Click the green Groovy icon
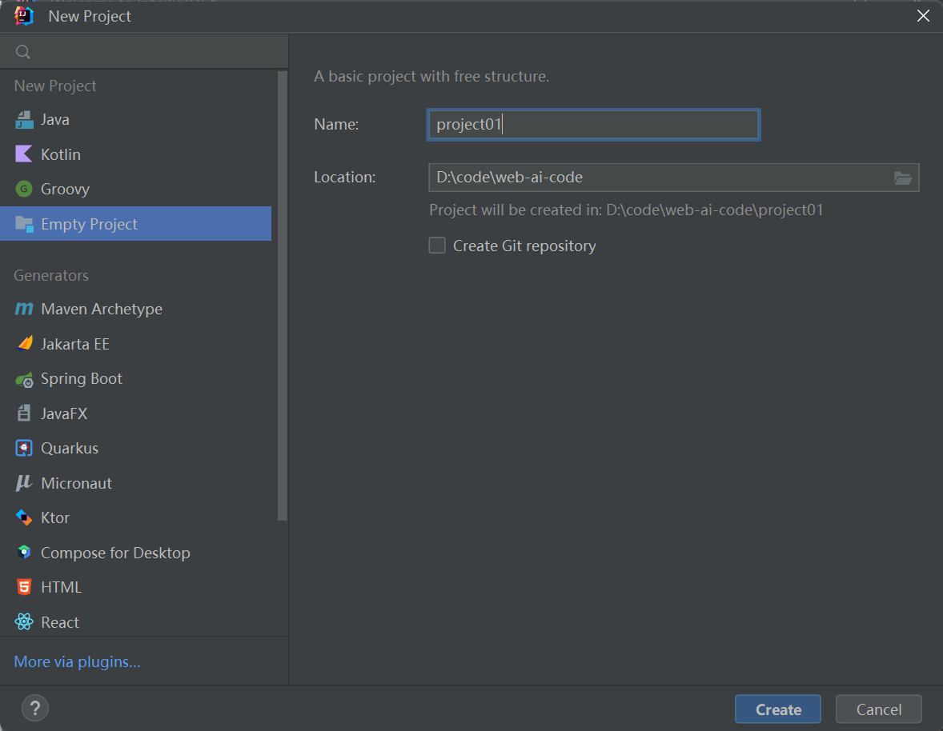This screenshot has width=943, height=731. click(x=24, y=190)
